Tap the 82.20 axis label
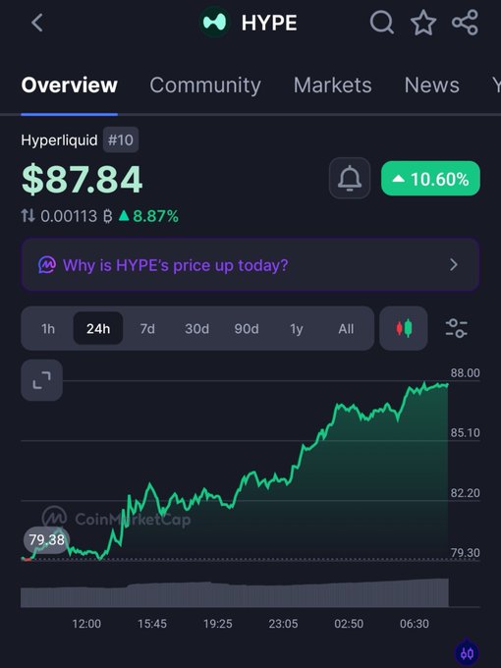 coord(466,493)
